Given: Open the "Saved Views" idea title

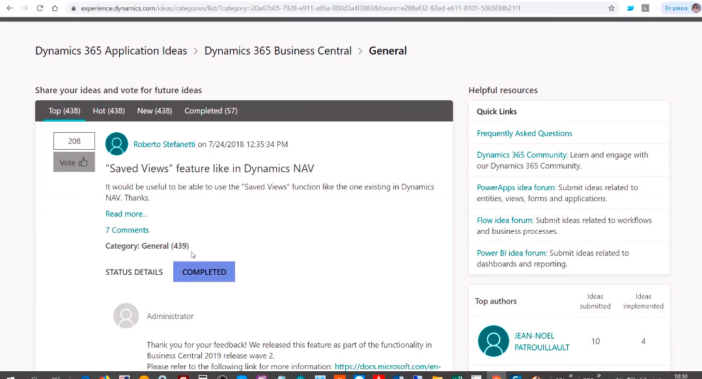Looking at the screenshot, I should (210, 169).
